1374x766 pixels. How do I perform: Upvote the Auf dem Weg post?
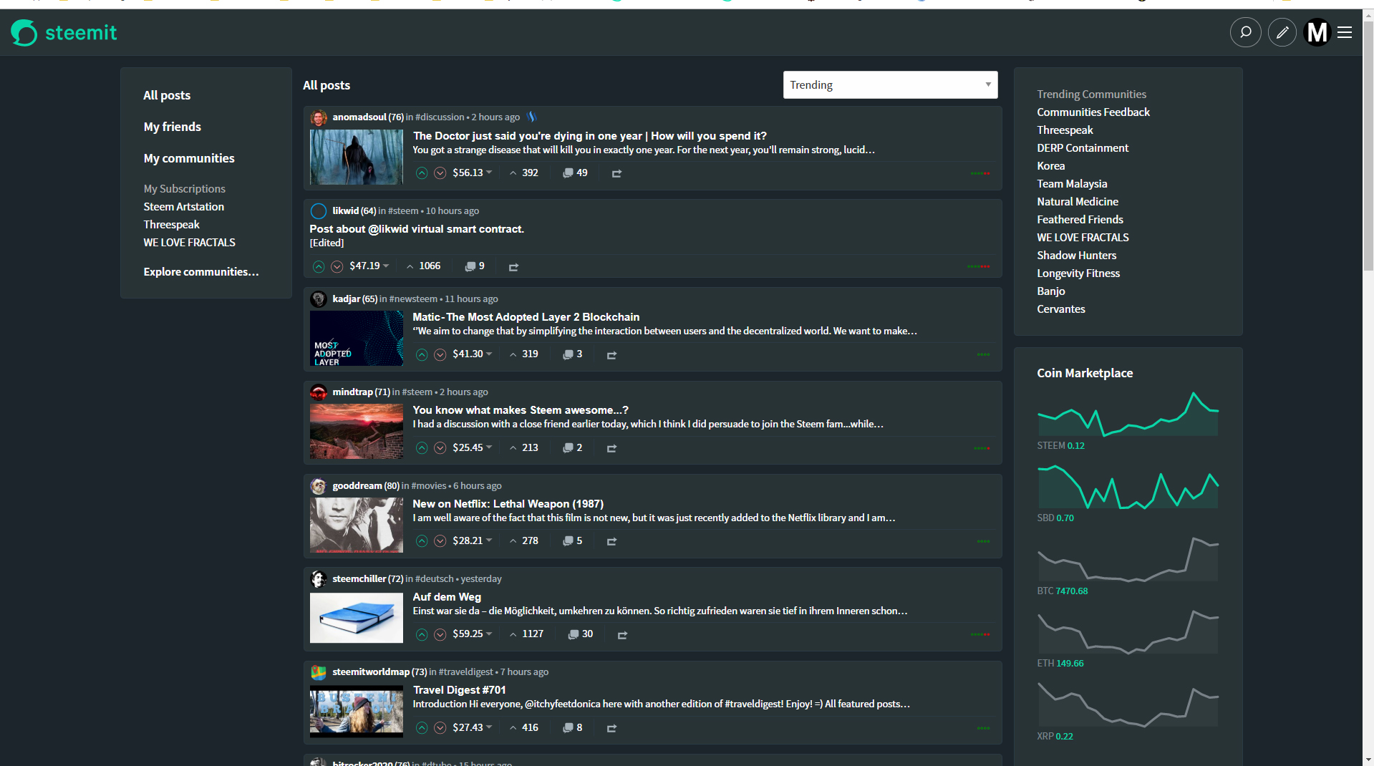[x=422, y=634]
